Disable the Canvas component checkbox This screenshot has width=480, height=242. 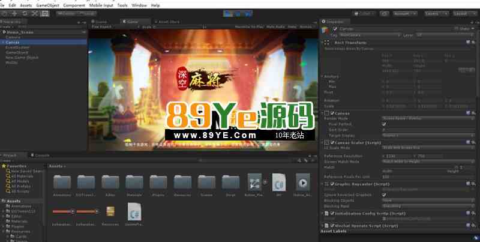[x=332, y=113]
